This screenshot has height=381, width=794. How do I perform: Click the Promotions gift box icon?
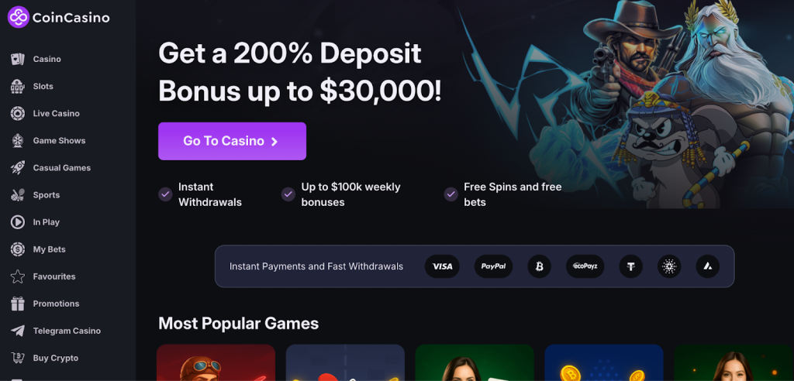coord(18,304)
